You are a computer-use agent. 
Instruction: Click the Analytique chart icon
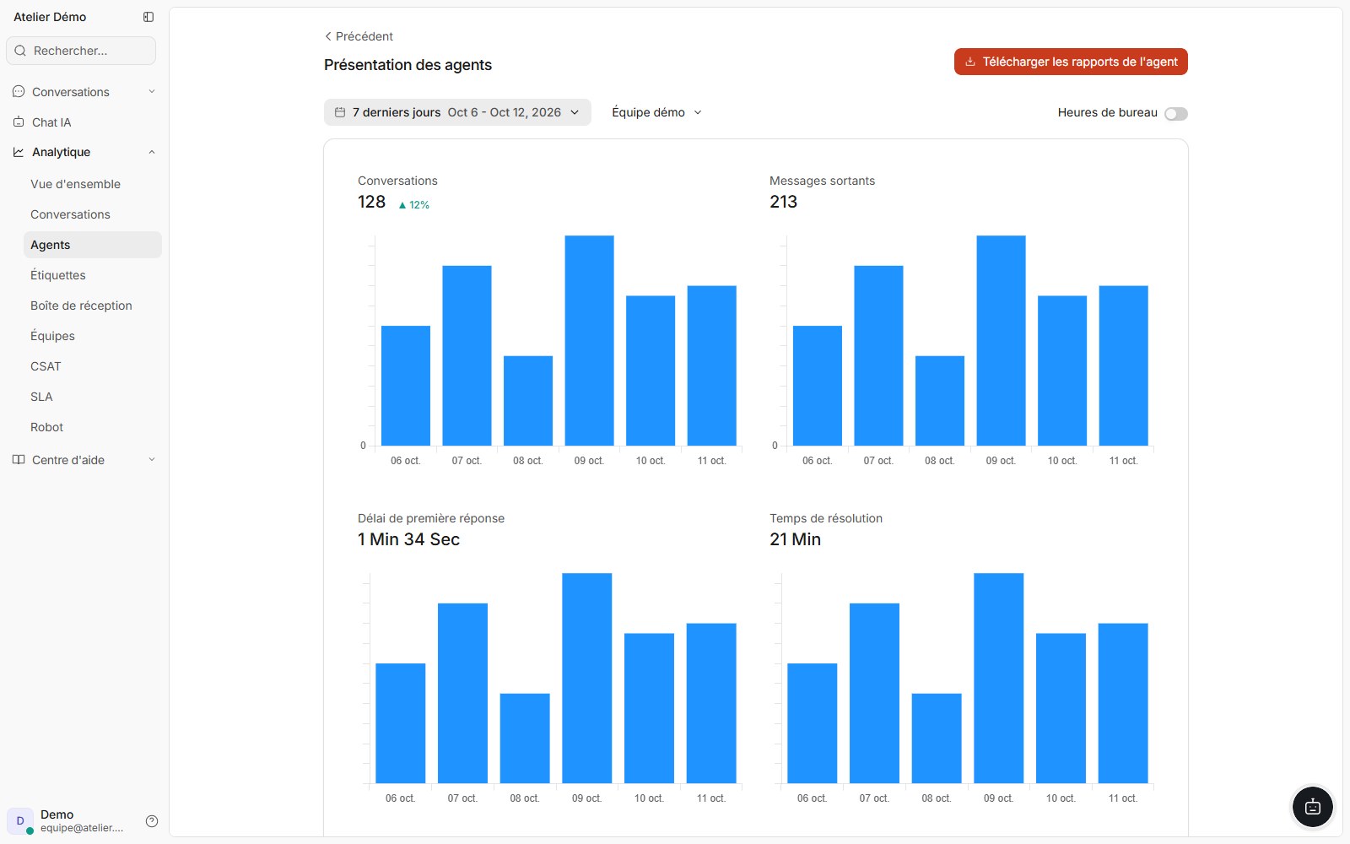click(x=19, y=152)
